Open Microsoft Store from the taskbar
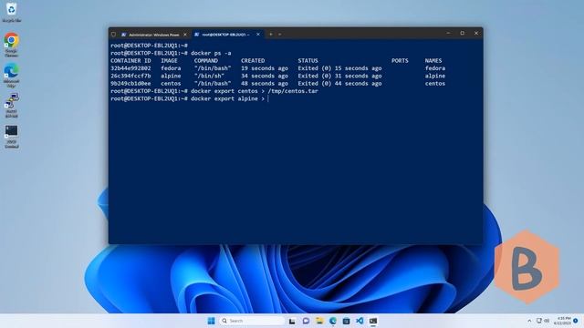 pos(346,321)
